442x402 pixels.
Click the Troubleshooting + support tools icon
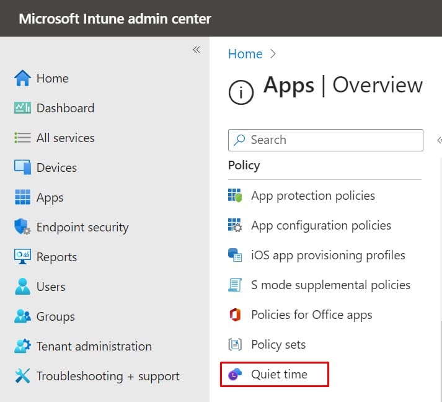[x=22, y=376]
